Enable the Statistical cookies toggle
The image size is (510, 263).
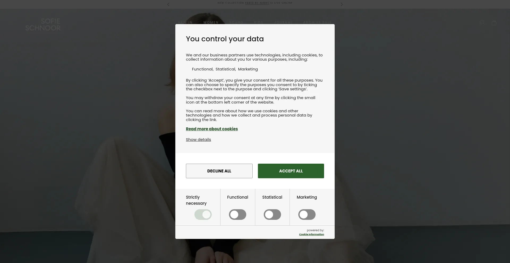coord(272,215)
